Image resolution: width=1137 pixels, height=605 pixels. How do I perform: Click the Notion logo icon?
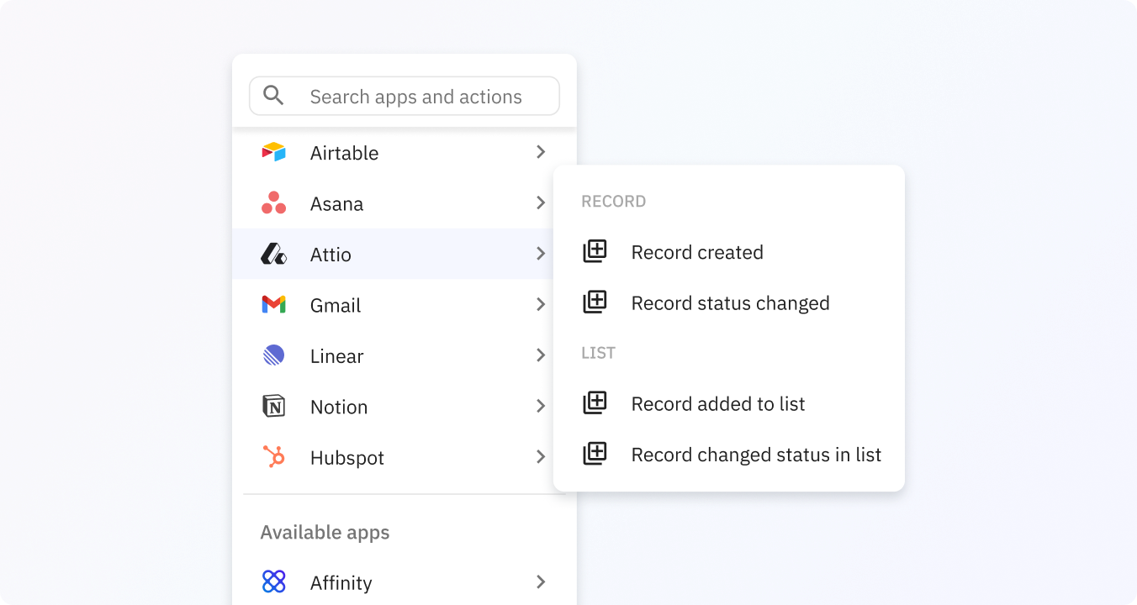[274, 407]
